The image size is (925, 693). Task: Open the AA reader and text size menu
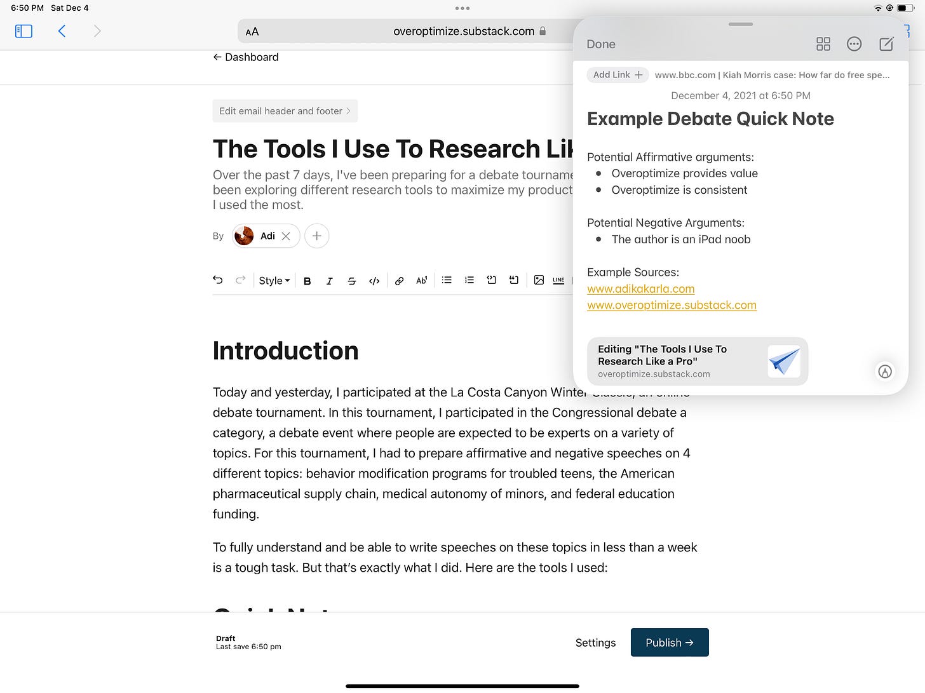pyautogui.click(x=252, y=32)
